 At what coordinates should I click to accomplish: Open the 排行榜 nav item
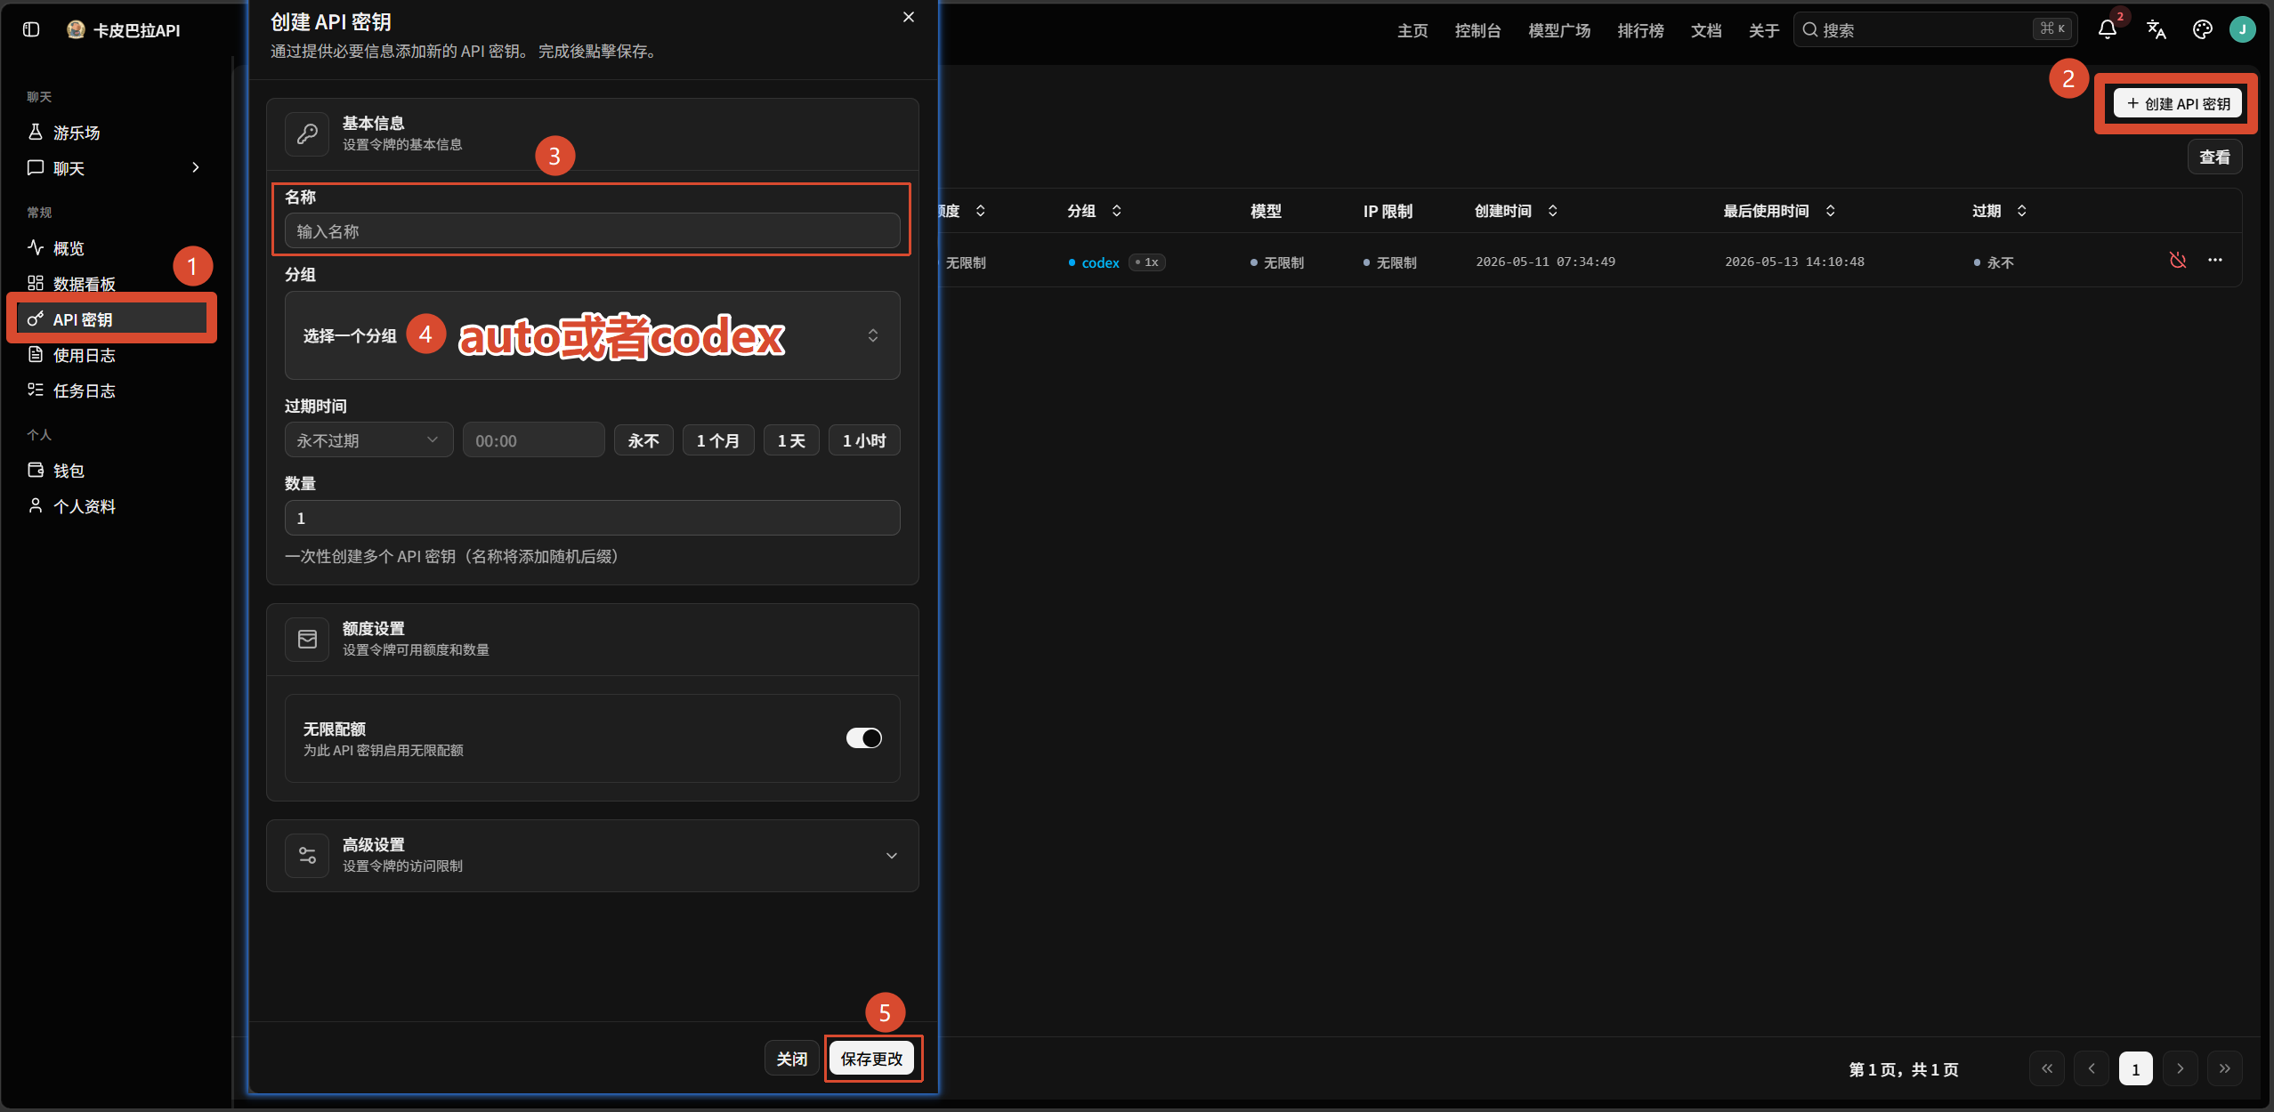pyautogui.click(x=1640, y=30)
